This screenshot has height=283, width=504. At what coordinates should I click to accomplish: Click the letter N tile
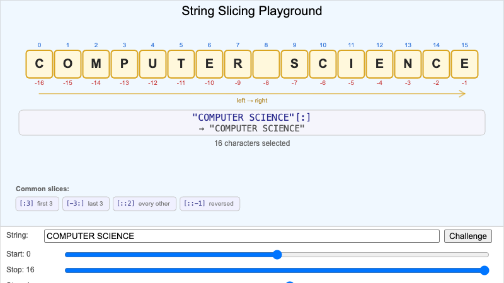pos(408,64)
